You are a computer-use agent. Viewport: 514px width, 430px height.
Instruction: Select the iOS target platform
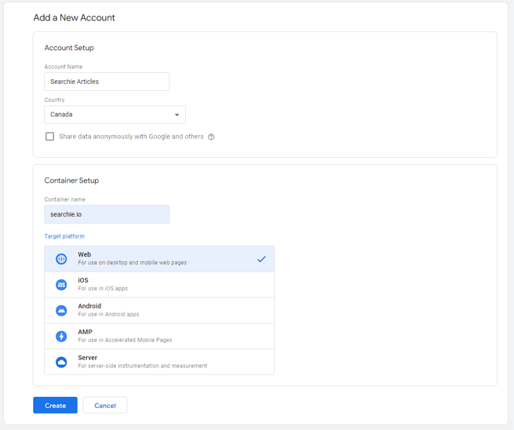tap(159, 285)
